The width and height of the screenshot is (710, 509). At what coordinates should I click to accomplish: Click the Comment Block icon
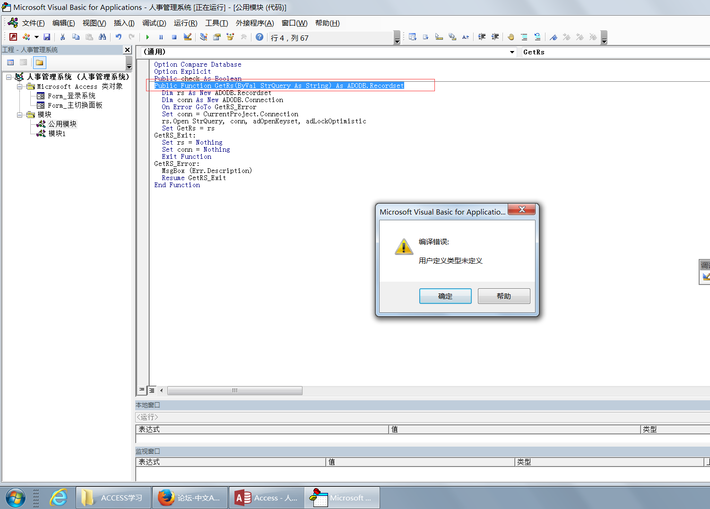point(524,37)
